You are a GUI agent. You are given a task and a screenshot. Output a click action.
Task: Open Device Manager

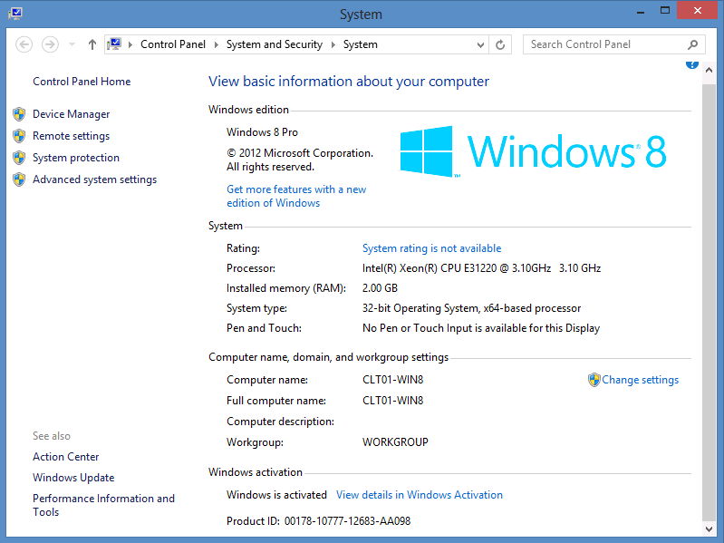[71, 114]
